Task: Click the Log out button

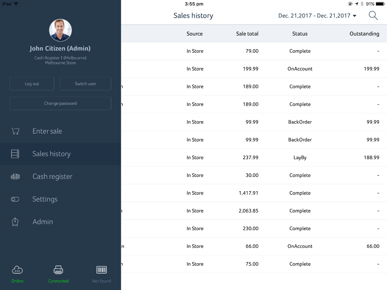Action: pyautogui.click(x=32, y=84)
